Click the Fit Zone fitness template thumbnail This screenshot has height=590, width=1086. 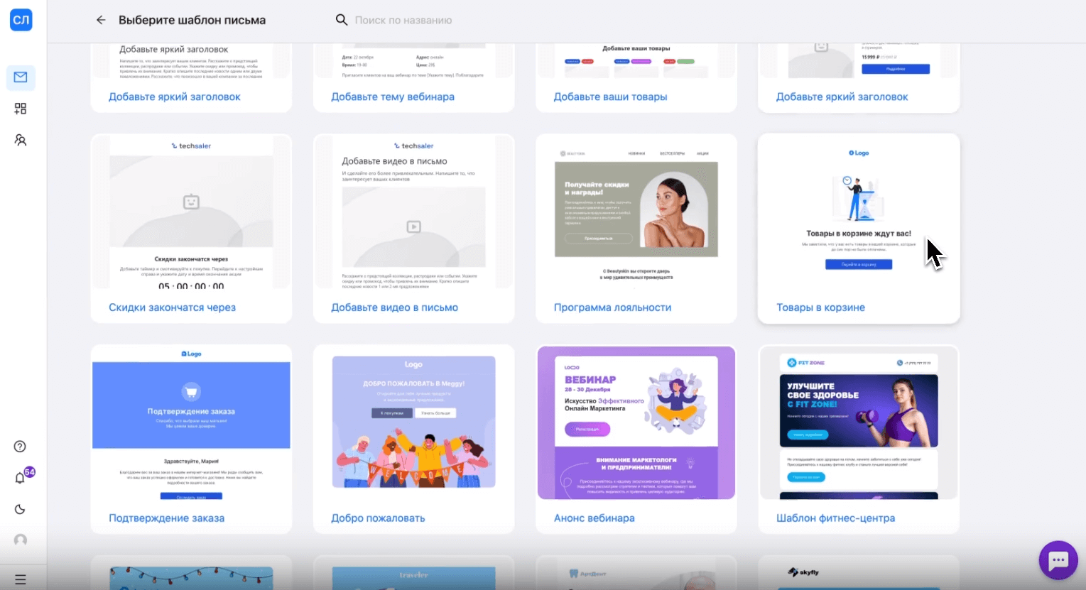click(859, 422)
